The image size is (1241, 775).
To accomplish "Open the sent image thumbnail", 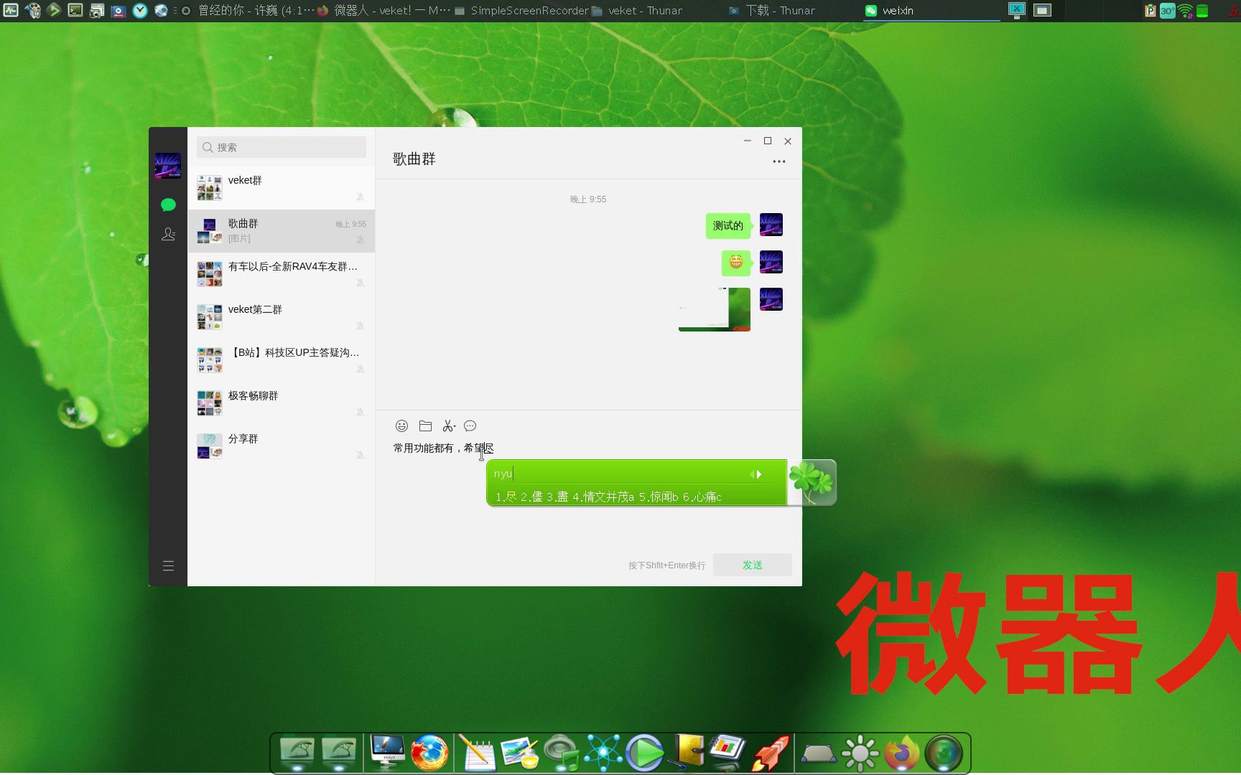I will pos(715,309).
